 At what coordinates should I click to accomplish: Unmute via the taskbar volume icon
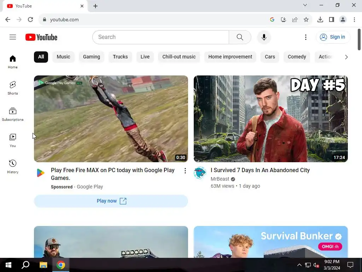316,265
